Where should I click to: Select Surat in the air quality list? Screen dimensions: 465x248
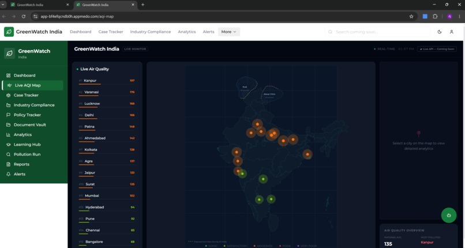pos(107,185)
